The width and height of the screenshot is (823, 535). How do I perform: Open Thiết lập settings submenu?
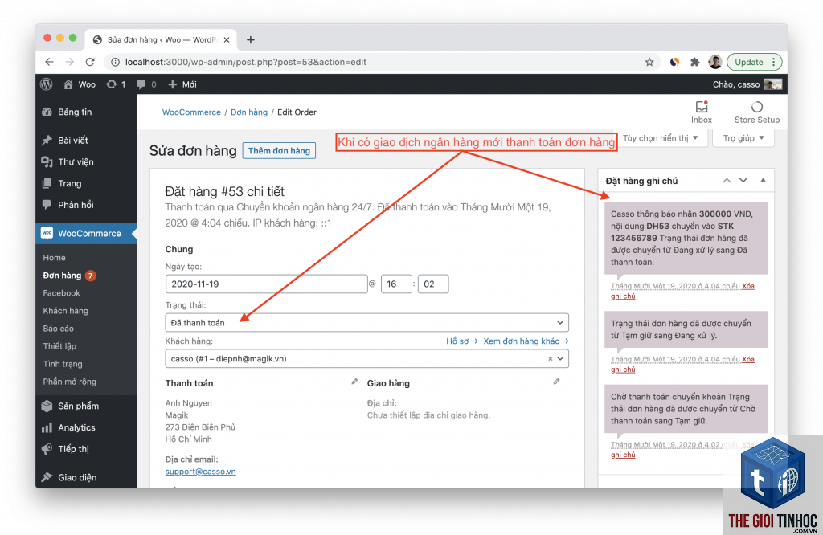(59, 346)
